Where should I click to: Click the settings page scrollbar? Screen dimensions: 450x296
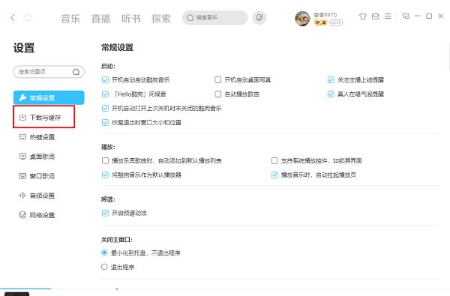click(448, 58)
